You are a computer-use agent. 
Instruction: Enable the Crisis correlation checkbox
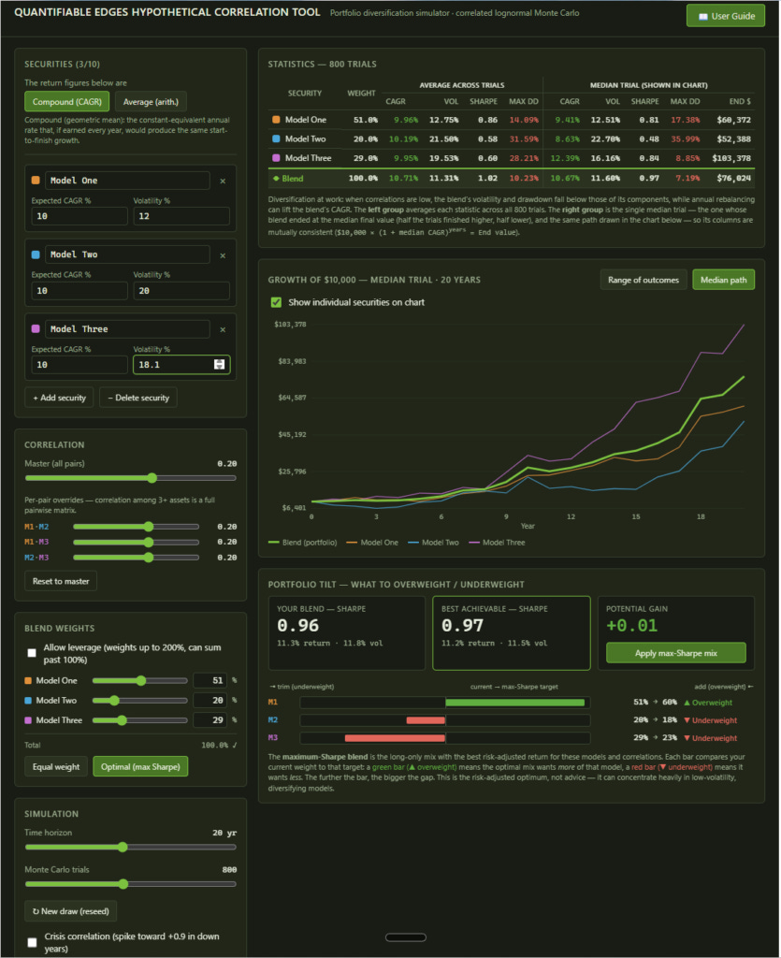[x=32, y=942]
